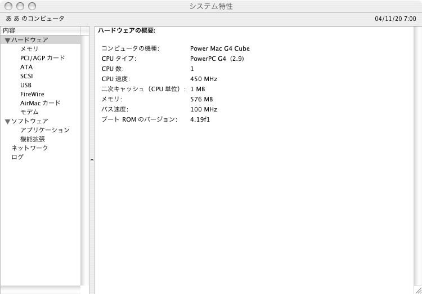The width and height of the screenshot is (422, 294).
Task: Open the USB section
Action: [26, 85]
